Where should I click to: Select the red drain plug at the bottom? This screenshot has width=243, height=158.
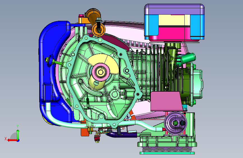click(97, 138)
